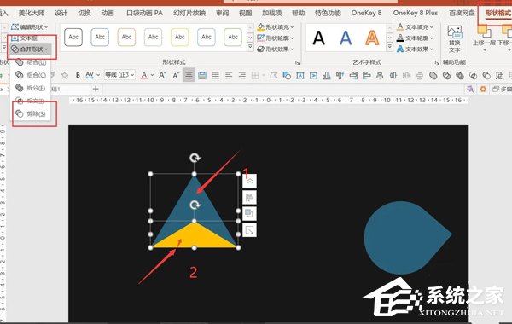Choose 拆分 (Fragment) from the merge shapes menu

click(x=32, y=88)
